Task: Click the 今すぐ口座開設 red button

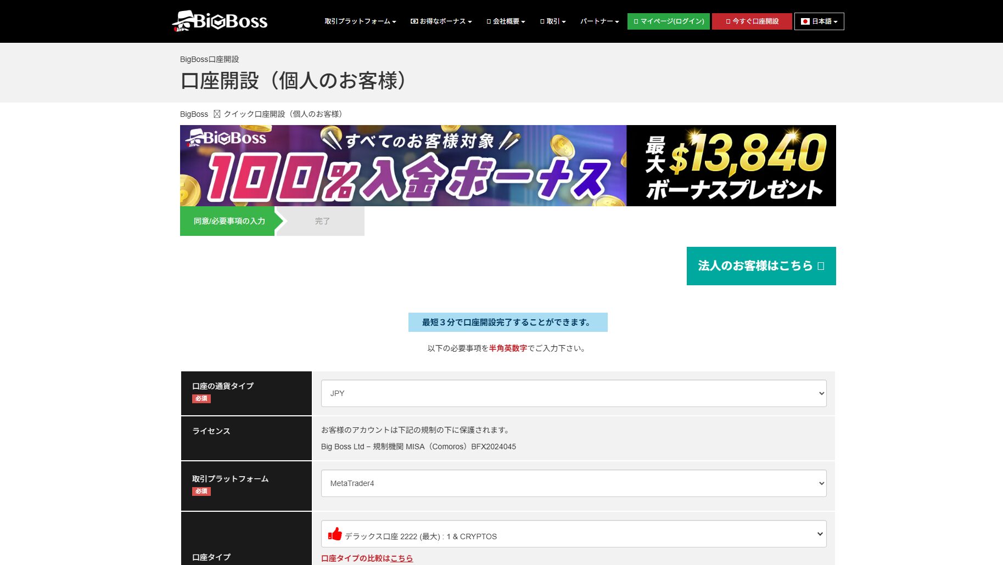Action: click(752, 21)
